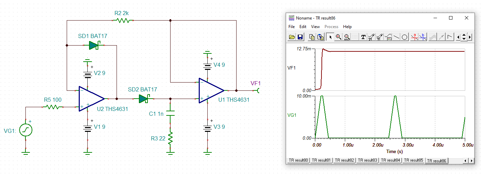The image size is (481, 175).
Task: Select the arrow pointer tool
Action: (330, 37)
